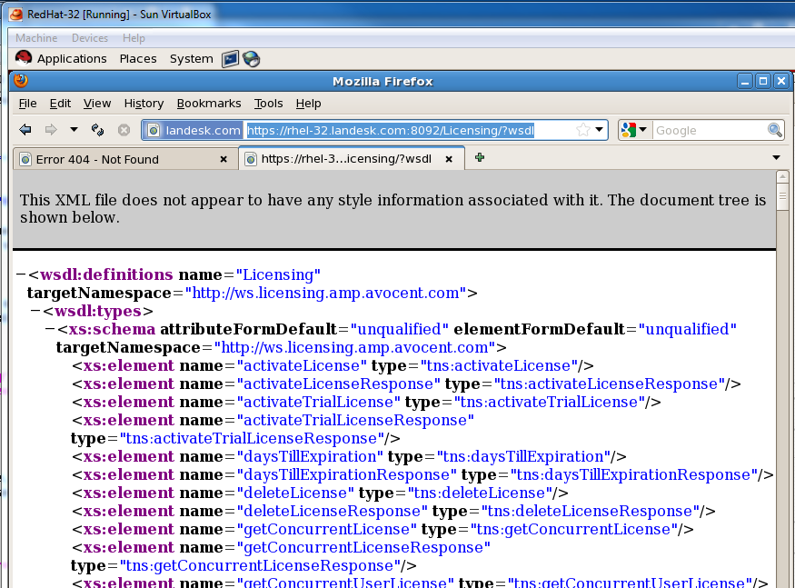Launch the terminal from the panel icon
Viewport: 795px width, 588px height.
pyautogui.click(x=230, y=59)
